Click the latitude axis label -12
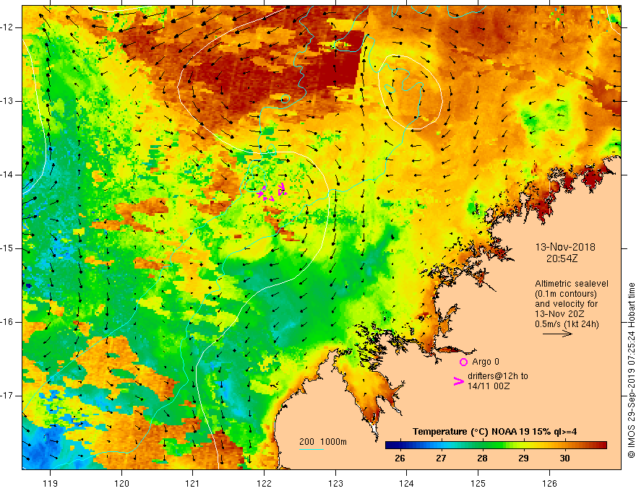Screen dimensions: 636x491 (7, 27)
